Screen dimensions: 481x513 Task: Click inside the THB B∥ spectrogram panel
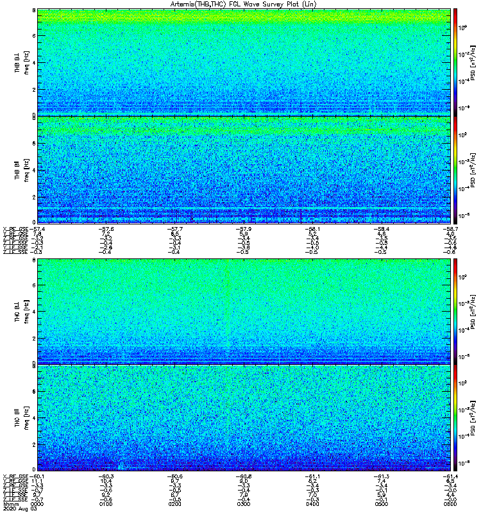click(x=244, y=170)
